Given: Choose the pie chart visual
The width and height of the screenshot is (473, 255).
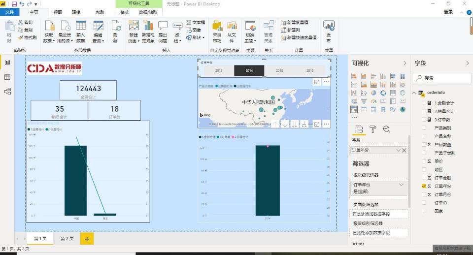Looking at the screenshot, I should [373, 93].
